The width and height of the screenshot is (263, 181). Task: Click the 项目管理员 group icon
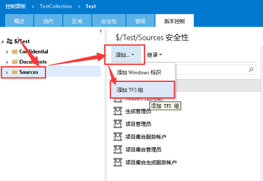point(118,124)
